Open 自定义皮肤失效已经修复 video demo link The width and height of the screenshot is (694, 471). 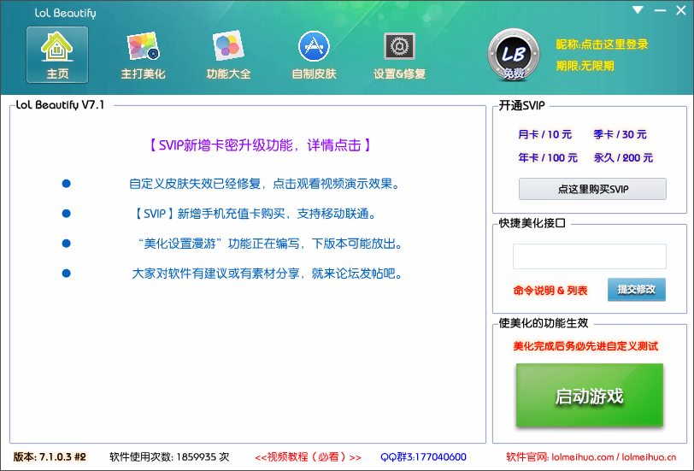click(x=265, y=184)
